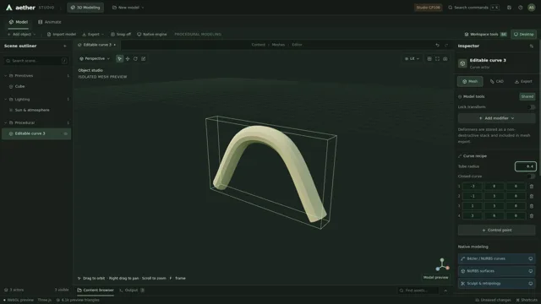Switch to the Model tab
Screen dimensions: 541x304
point(19,22)
